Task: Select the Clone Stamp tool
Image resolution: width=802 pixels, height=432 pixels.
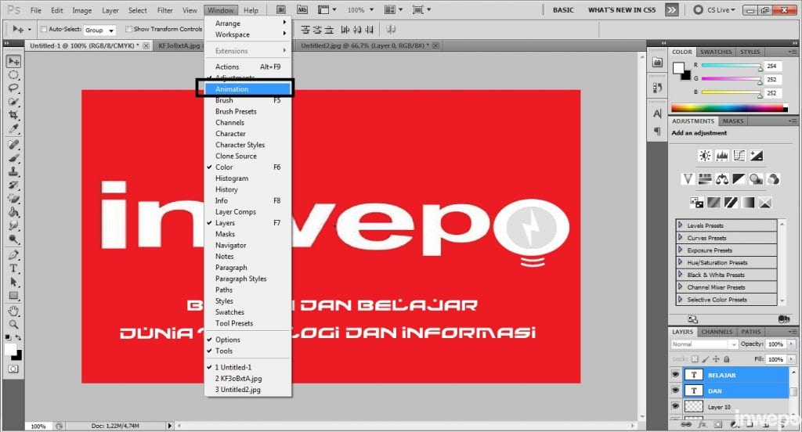Action: pyautogui.click(x=14, y=171)
